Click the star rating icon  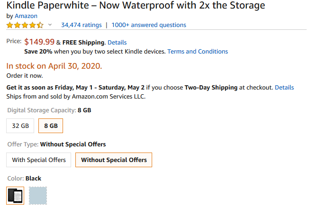(x=25, y=25)
